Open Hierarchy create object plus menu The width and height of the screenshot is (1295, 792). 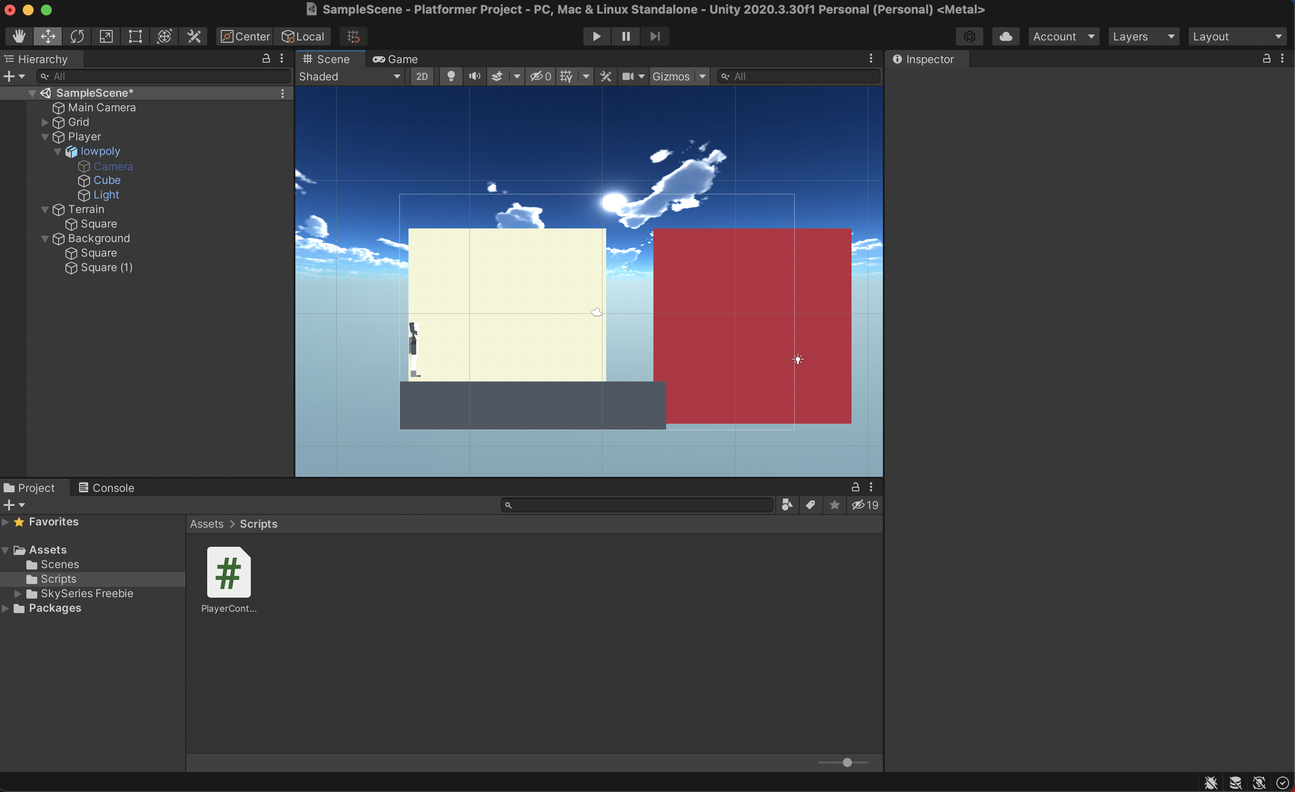point(14,77)
